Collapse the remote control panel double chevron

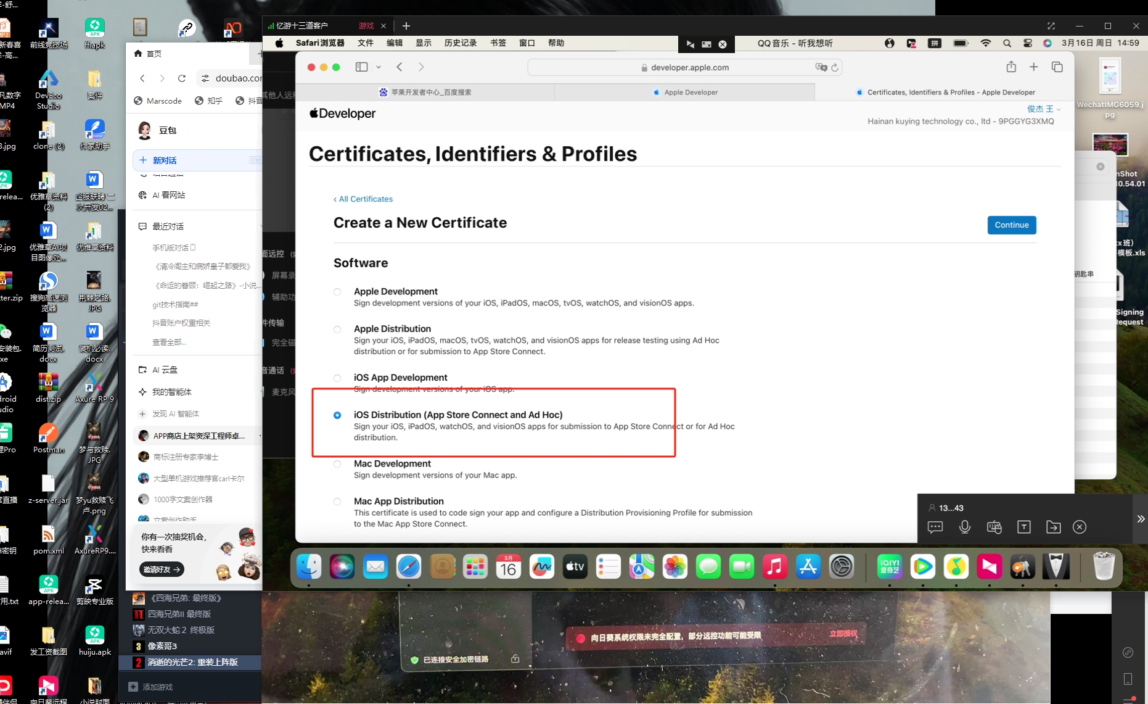(1141, 519)
